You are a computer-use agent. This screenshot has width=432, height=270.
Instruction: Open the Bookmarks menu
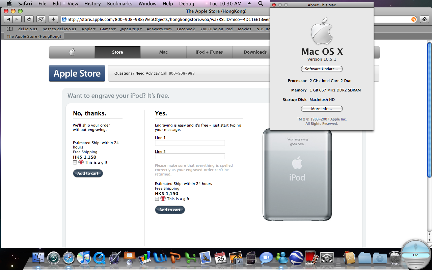(x=120, y=4)
